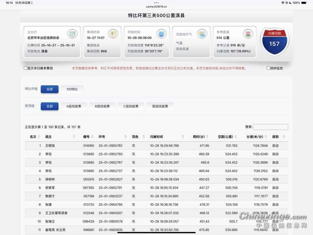Image resolution: width=313 pixels, height=235 pixels.
Task: Toggle the 鸽钟监控 checkbox
Action: point(268,68)
